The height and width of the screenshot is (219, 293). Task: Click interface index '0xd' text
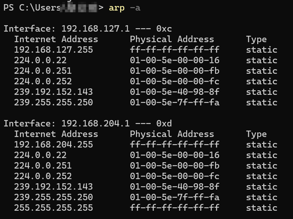(x=164, y=123)
